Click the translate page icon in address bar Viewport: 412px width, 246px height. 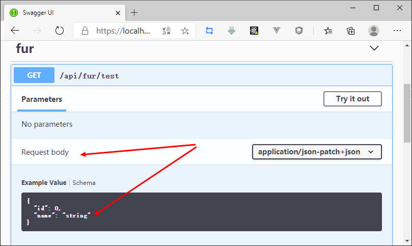(167, 31)
